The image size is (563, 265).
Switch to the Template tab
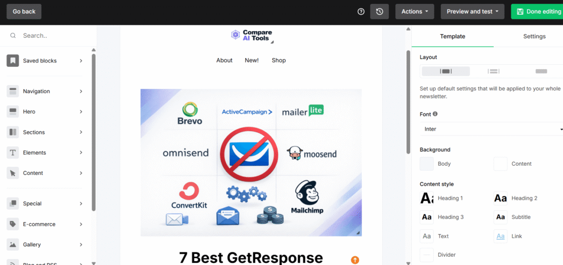coord(452,36)
